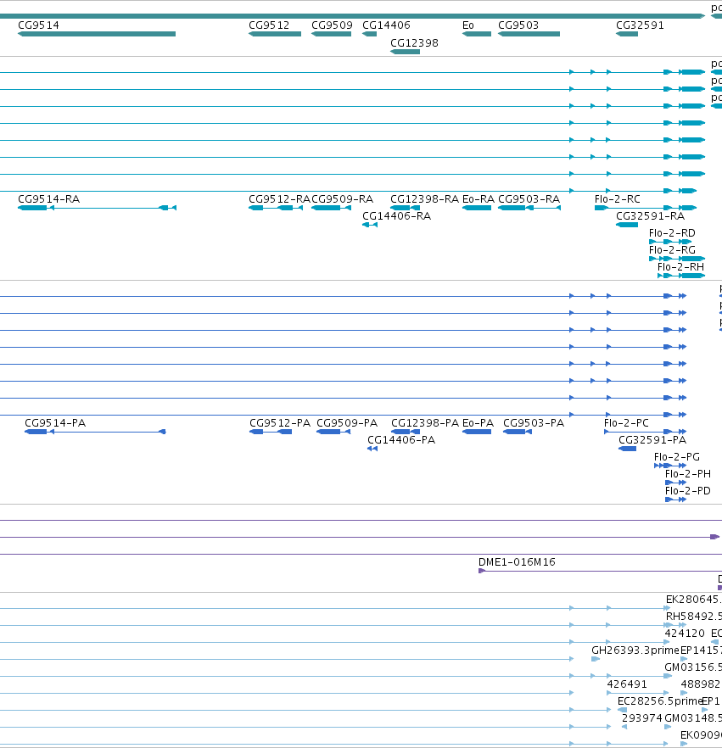Select the CG32591-PA protein label
This screenshot has width=722, height=748.
point(652,440)
